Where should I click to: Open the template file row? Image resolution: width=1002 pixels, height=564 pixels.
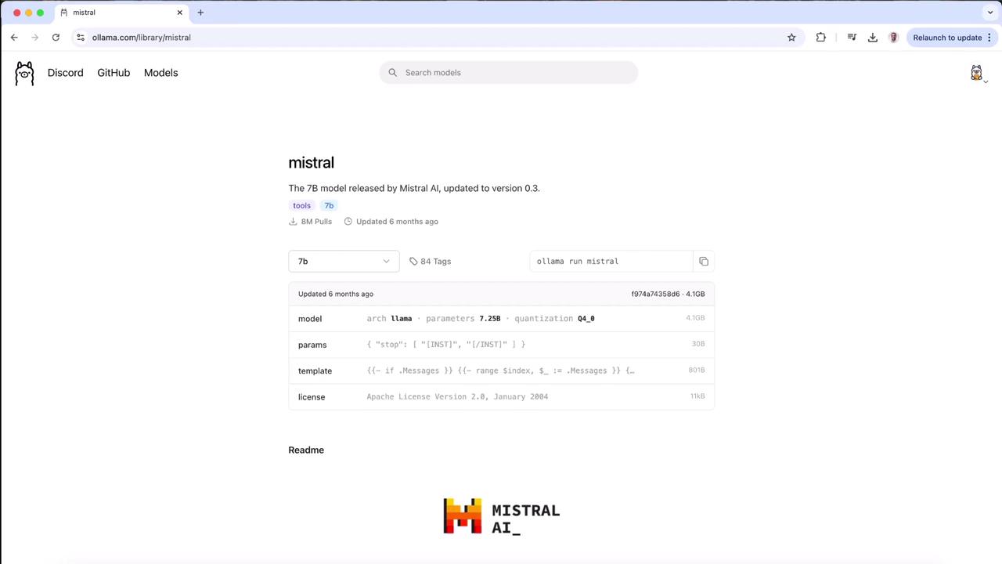[x=501, y=371]
